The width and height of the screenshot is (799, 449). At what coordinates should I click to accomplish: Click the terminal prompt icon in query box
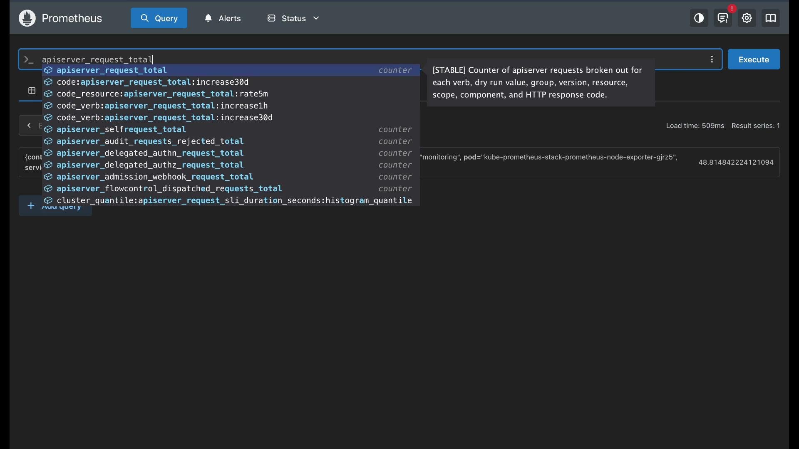coord(29,60)
